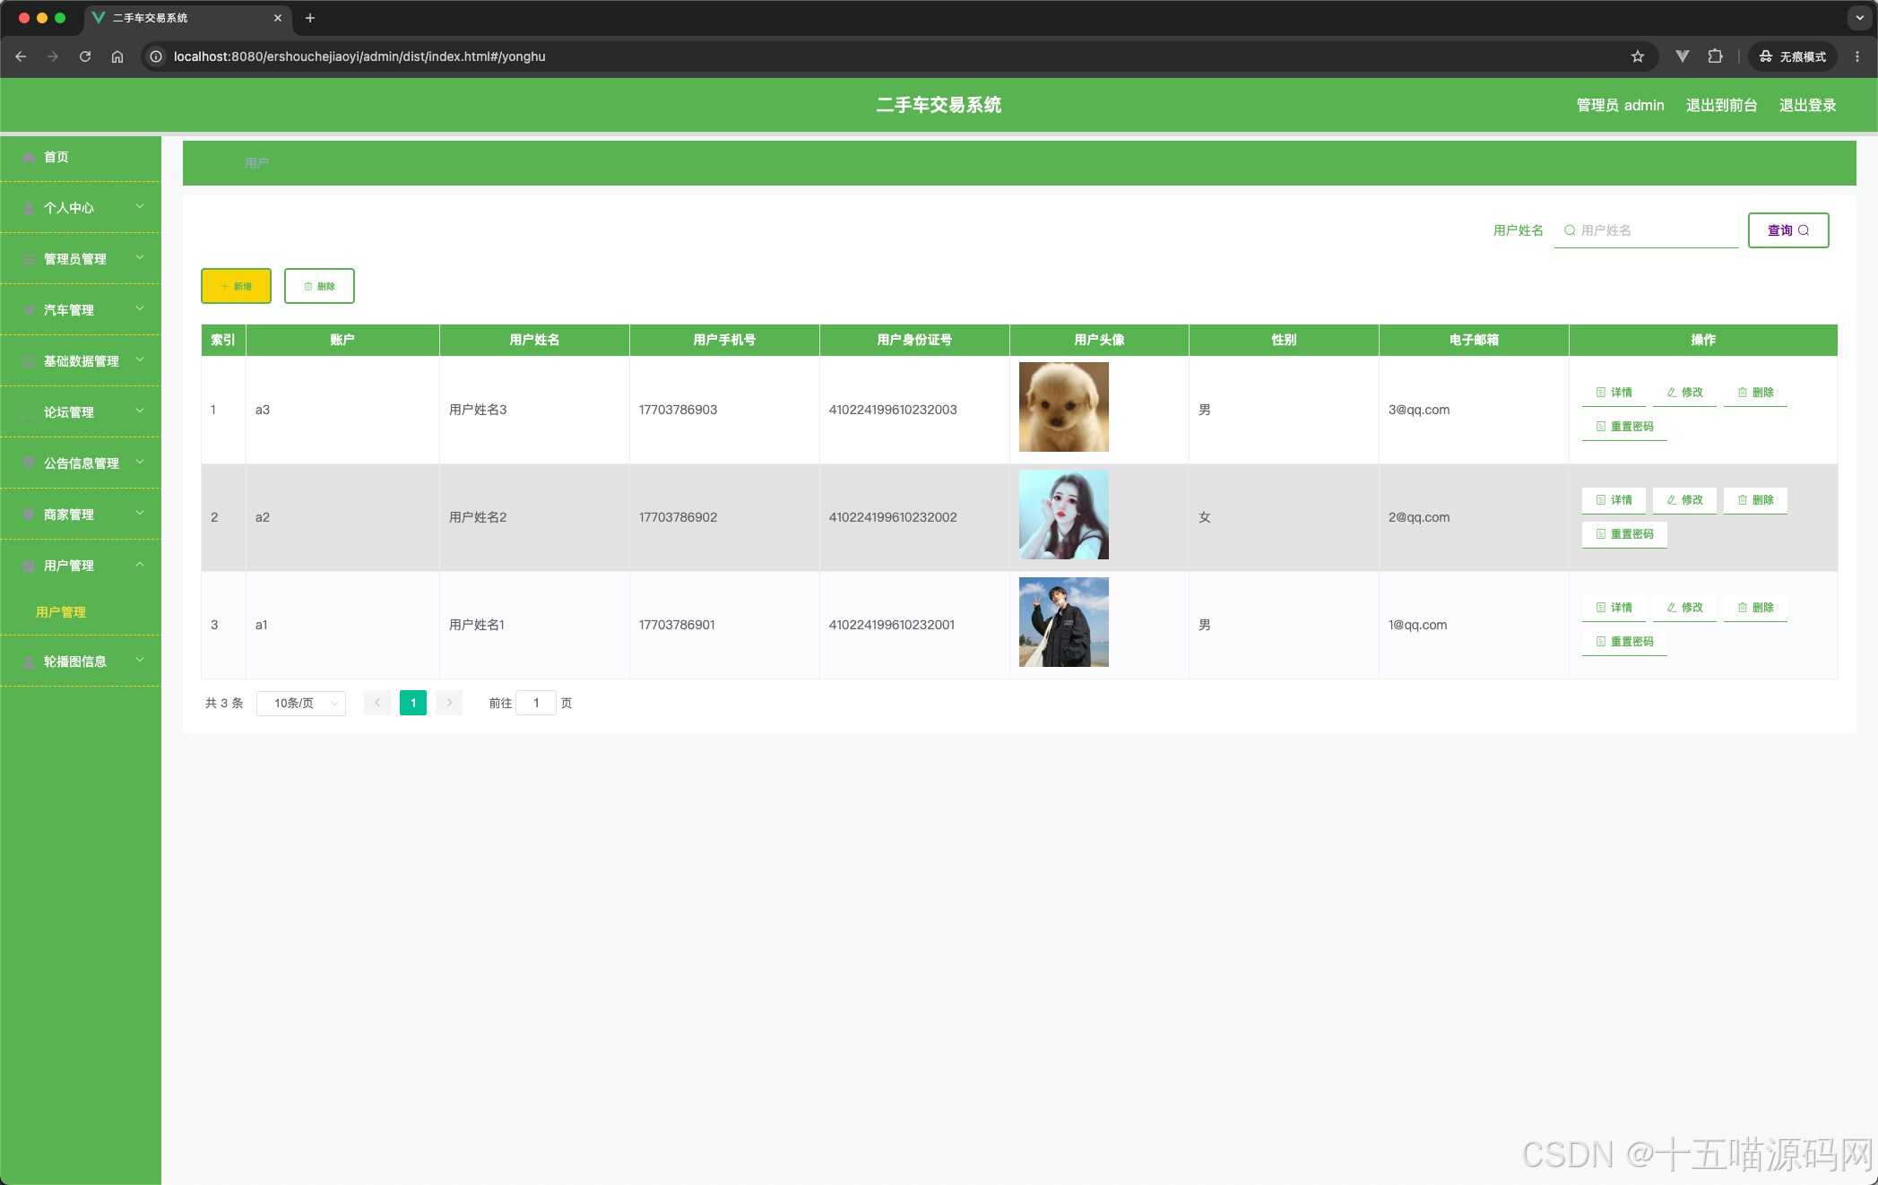Click the 电子邮箱 column header
Viewport: 1878px width, 1185px height.
(1474, 340)
